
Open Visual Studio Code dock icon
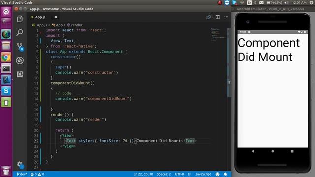pyautogui.click(x=6, y=80)
